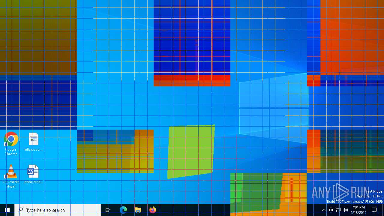Viewport: 384px width, 216px height.
Task: Open Task View from the taskbar
Action: [x=108, y=210]
